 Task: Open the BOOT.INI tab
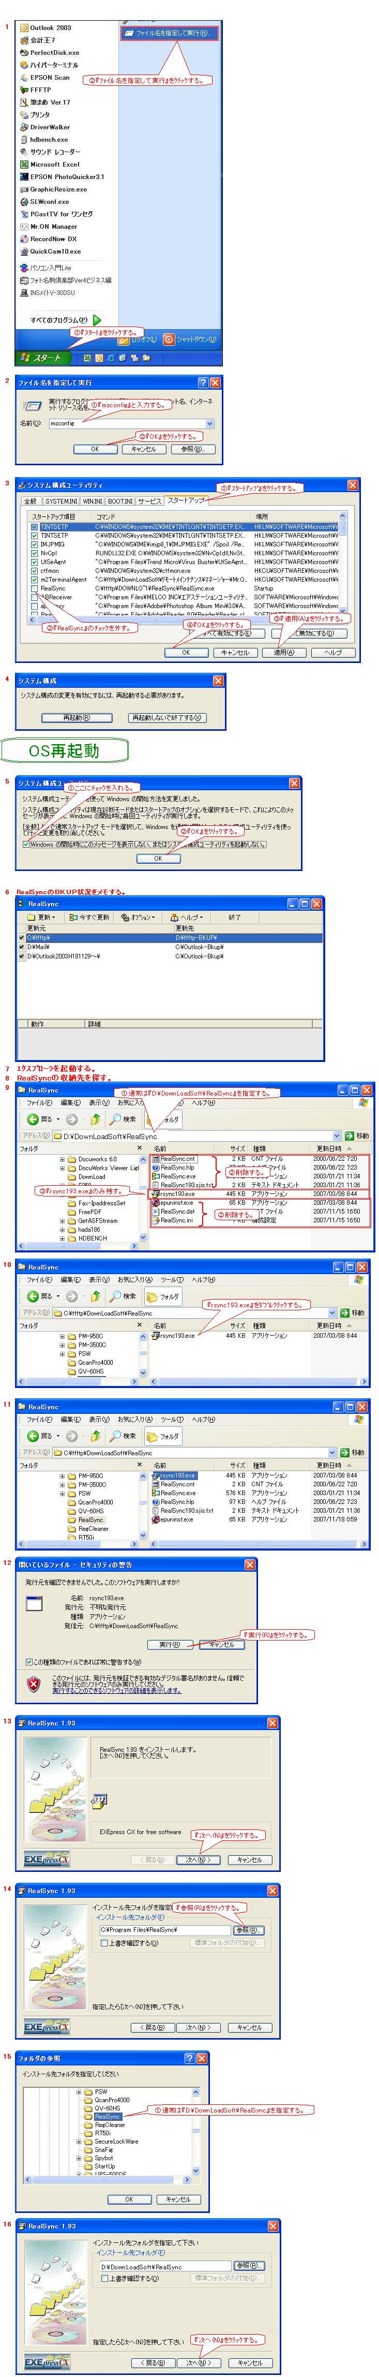(121, 501)
